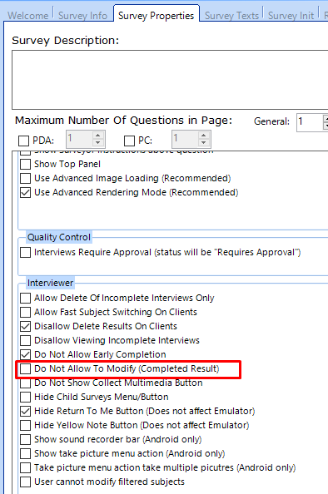Check Use Advanced Image Loading option

(x=26, y=178)
